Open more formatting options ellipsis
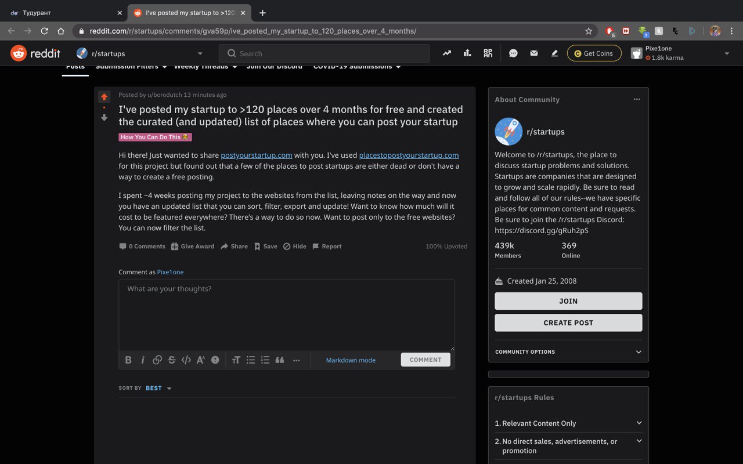The width and height of the screenshot is (743, 464). 297,360
